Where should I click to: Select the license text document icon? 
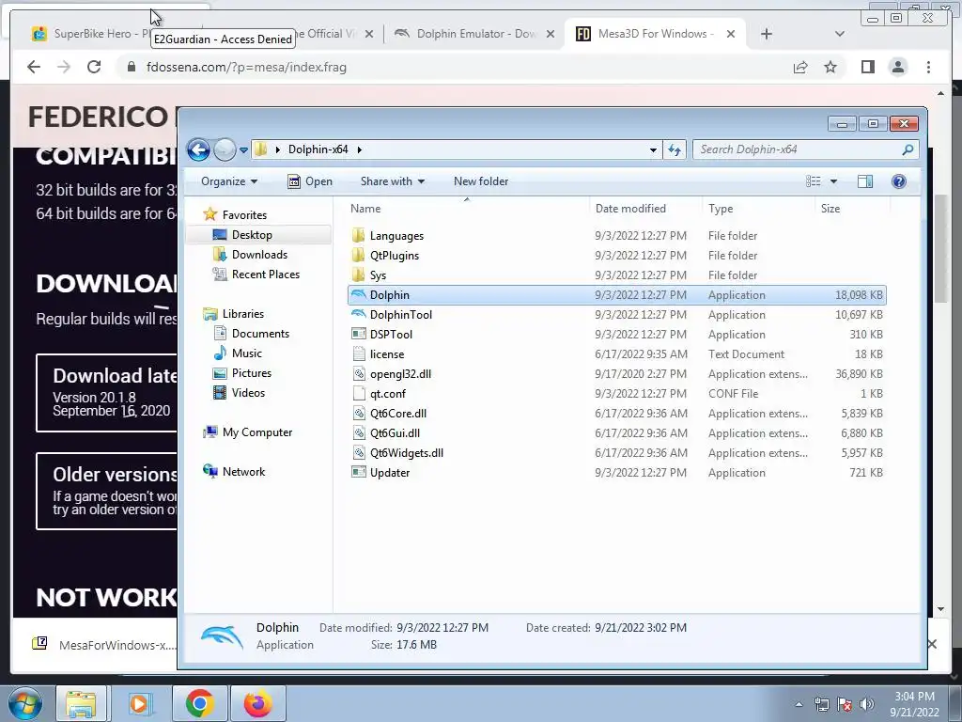(358, 354)
